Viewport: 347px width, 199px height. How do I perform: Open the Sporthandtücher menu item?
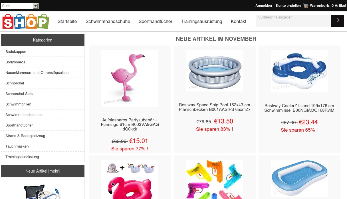(156, 21)
